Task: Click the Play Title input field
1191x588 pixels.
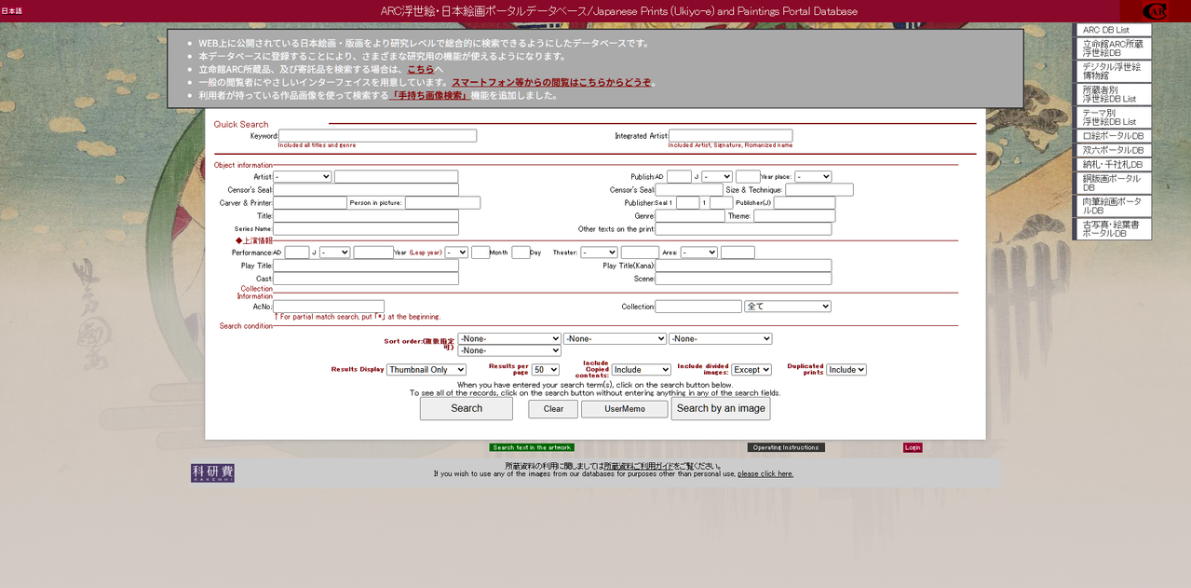Action: click(366, 266)
